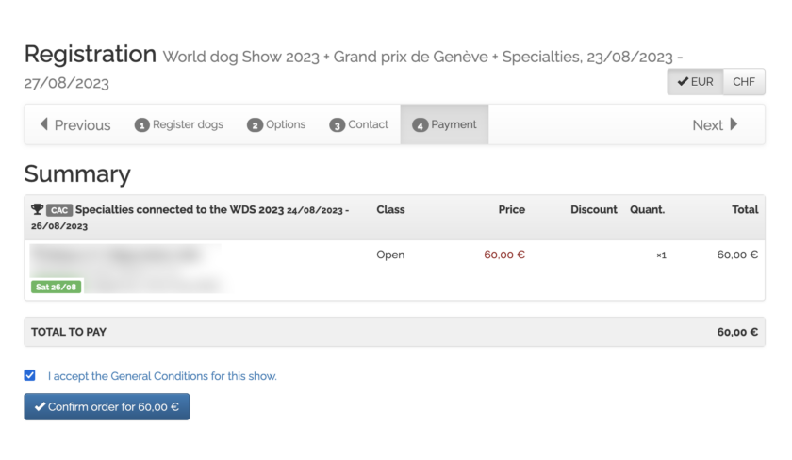The width and height of the screenshot is (792, 460).
Task: Click the green Sat 26/08 badge
Action: (x=57, y=287)
